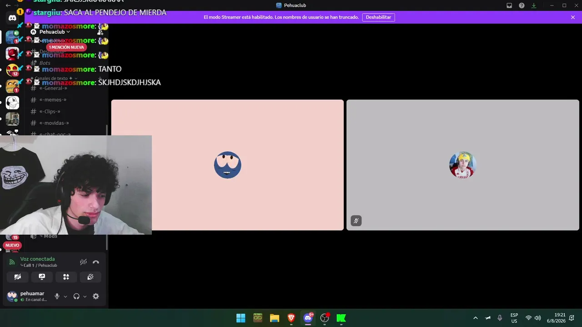Image resolution: width=582 pixels, height=327 pixels.
Task: Open headphone output options arrow
Action: pos(85,297)
